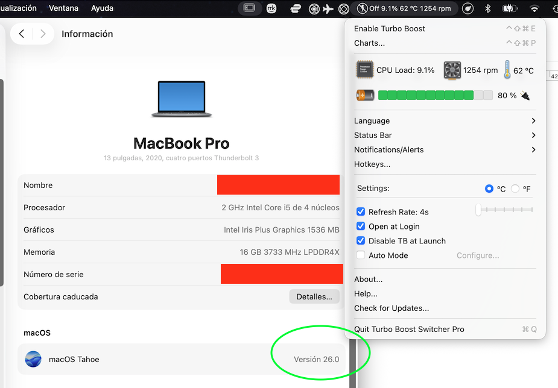Open the Ventana menu
This screenshot has width=558, height=388.
pyautogui.click(x=63, y=8)
